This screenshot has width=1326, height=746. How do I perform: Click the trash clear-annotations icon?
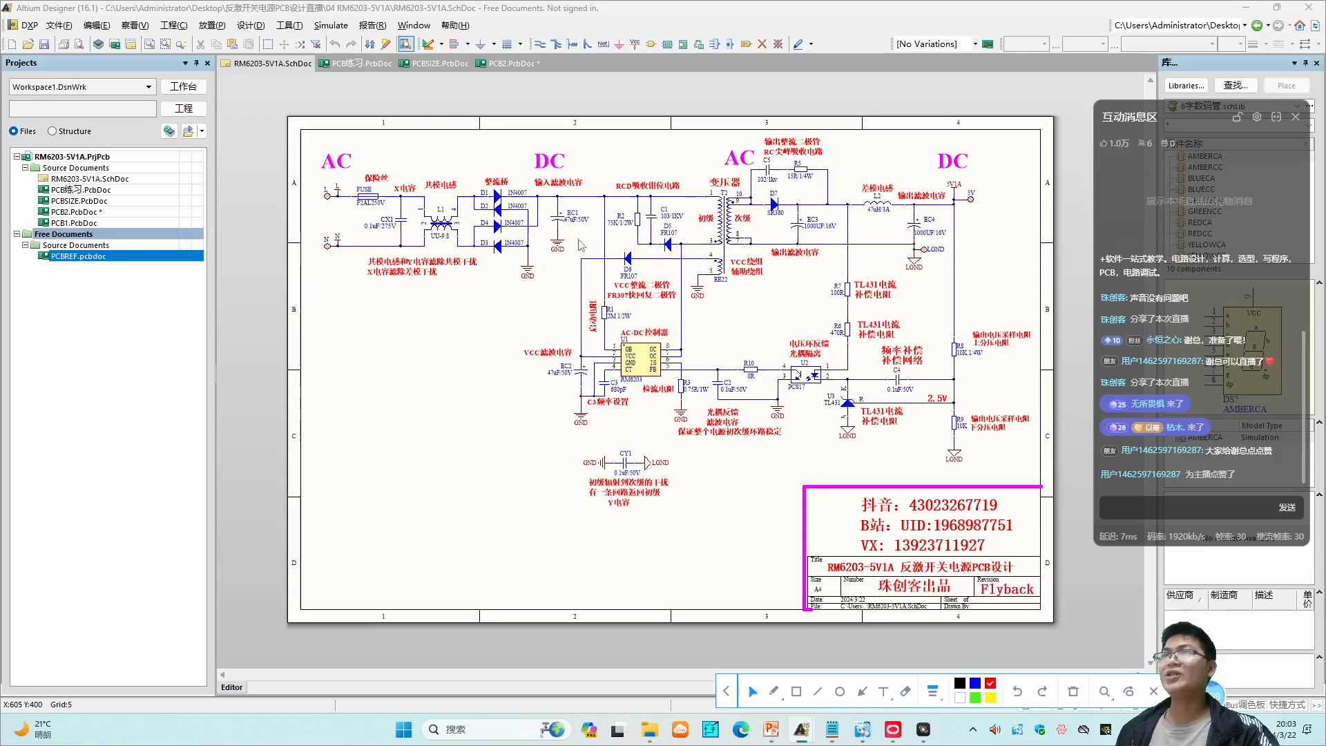point(1073,691)
